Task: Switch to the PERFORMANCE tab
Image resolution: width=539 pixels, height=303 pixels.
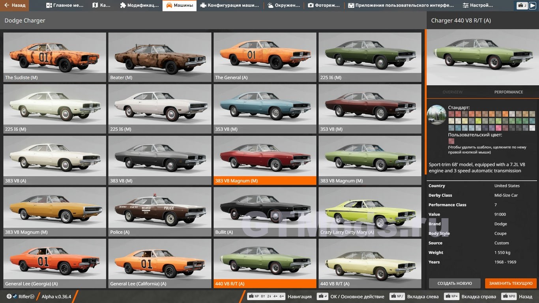Action: 509,92
